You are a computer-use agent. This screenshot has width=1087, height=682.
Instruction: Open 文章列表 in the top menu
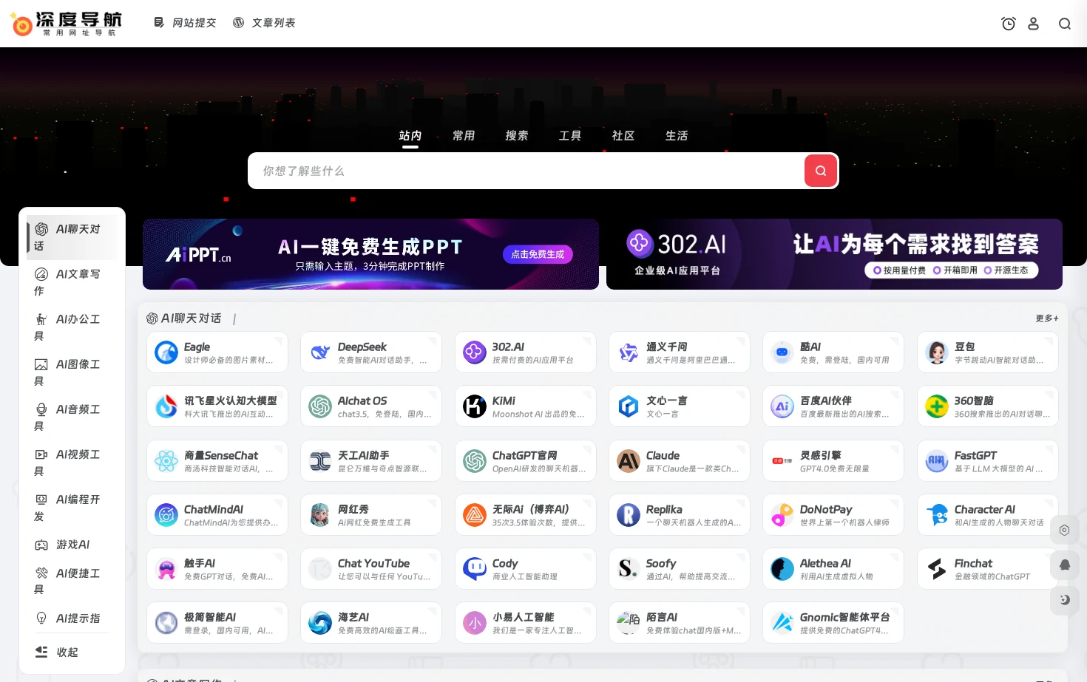264,23
